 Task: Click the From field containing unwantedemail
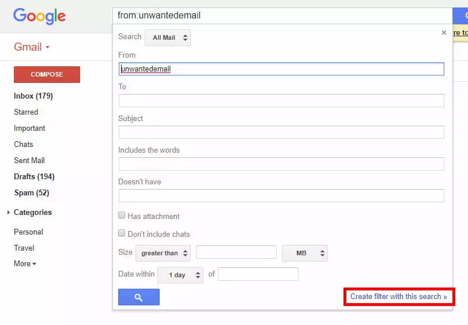[x=281, y=69]
